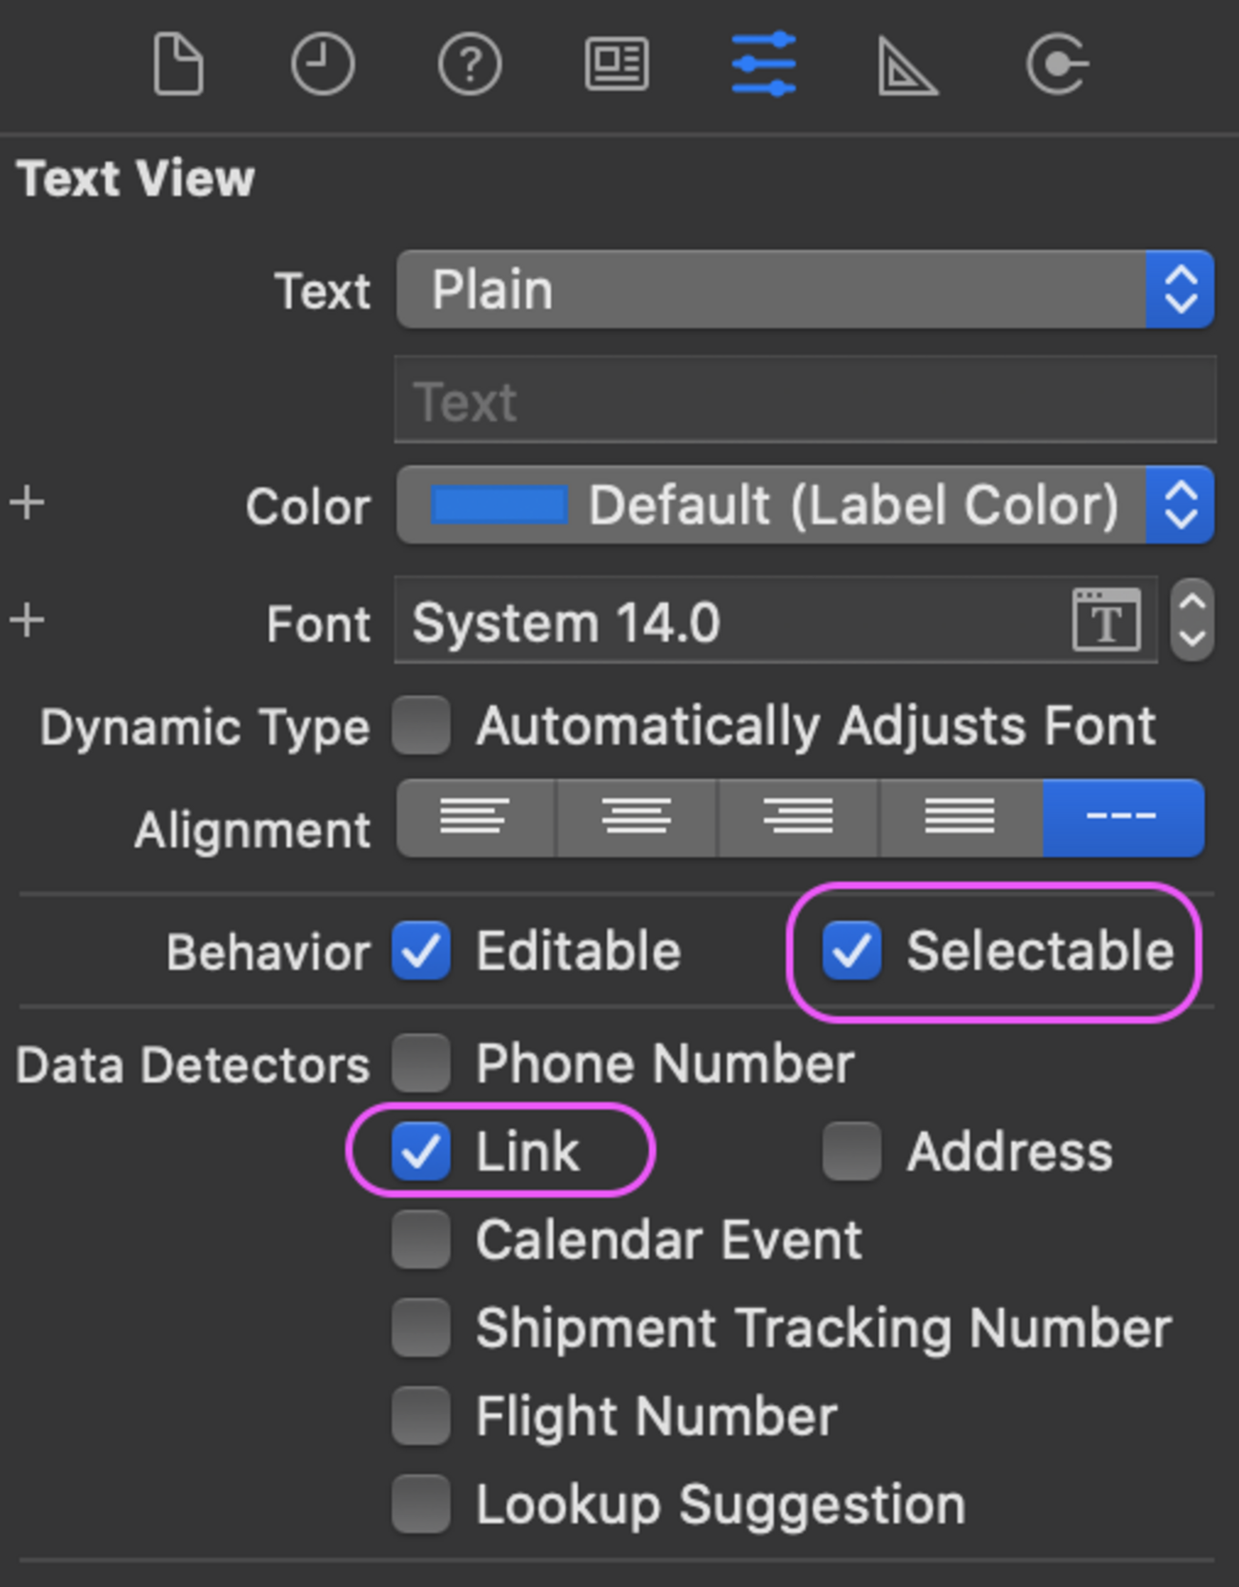Select the Attributes inspector icon
The image size is (1239, 1587).
763,65
